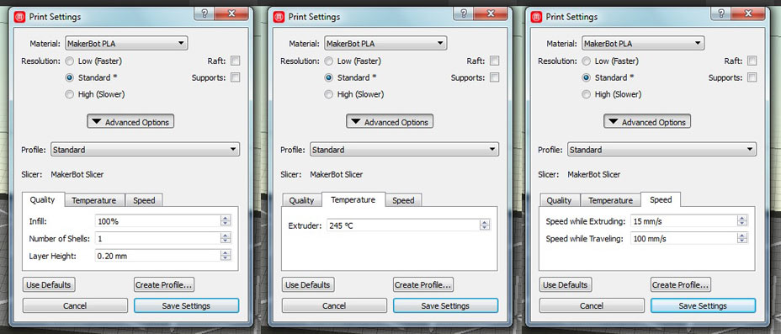The width and height of the screenshot is (781, 334).
Task: Enable Raft checkbox in left window
Action: [x=235, y=61]
